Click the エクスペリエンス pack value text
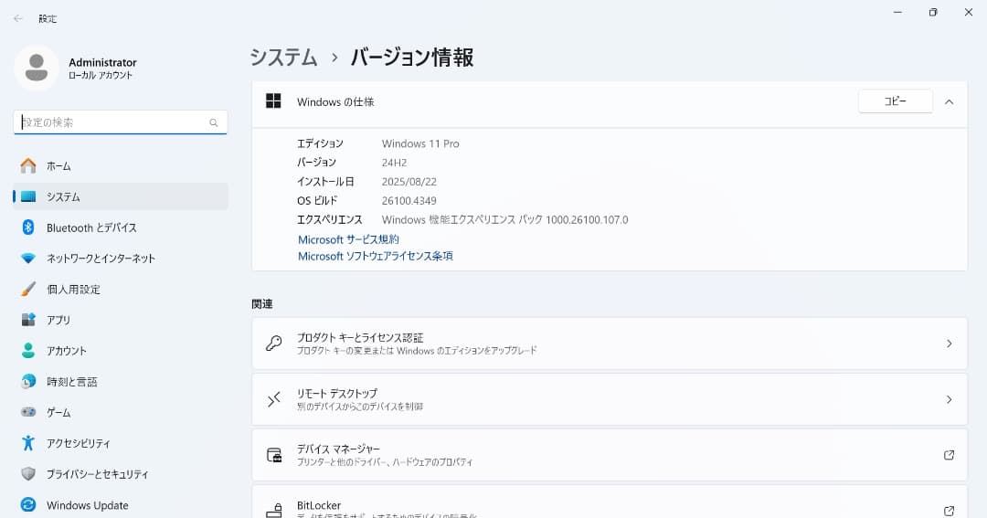987x518 pixels. point(504,219)
